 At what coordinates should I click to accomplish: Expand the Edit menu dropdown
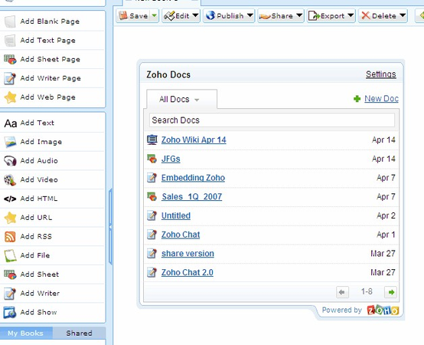(x=195, y=15)
